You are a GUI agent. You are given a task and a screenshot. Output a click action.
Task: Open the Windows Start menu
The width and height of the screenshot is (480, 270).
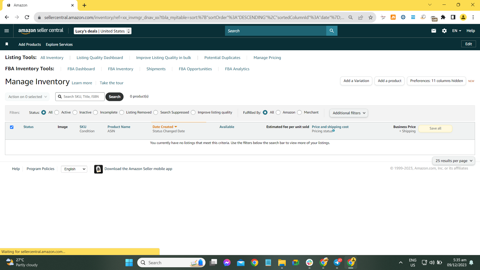tap(129, 262)
